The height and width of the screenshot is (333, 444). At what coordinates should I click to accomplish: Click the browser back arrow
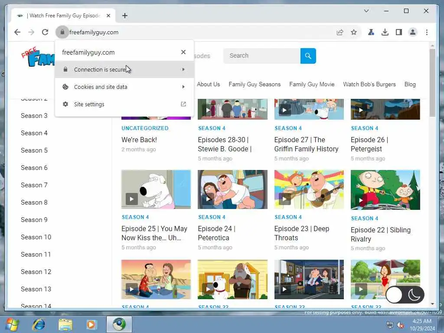[x=17, y=32]
